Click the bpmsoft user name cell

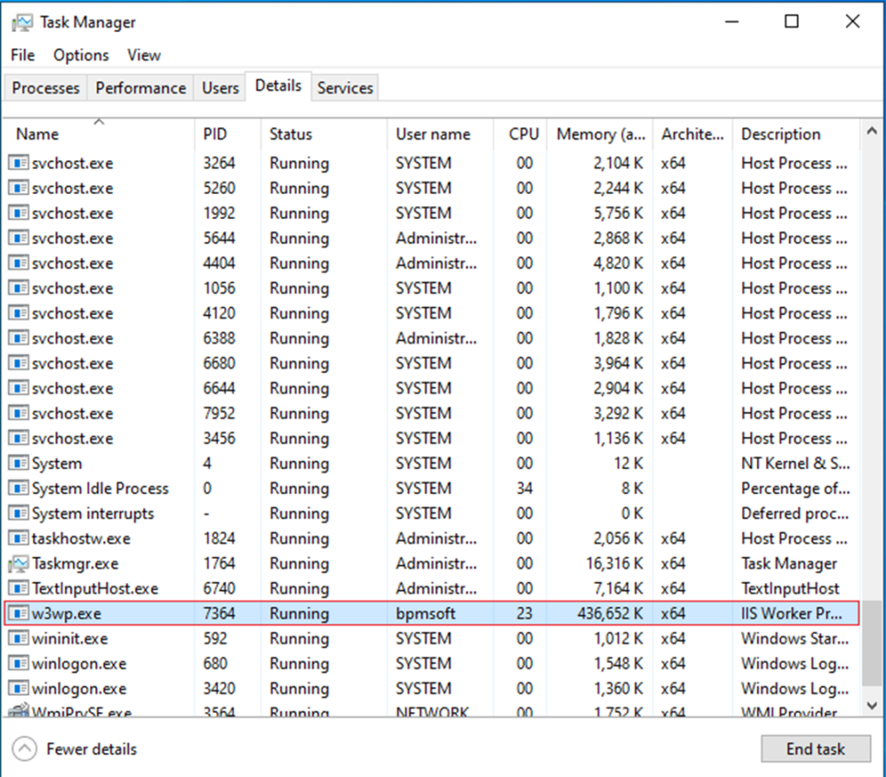426,613
